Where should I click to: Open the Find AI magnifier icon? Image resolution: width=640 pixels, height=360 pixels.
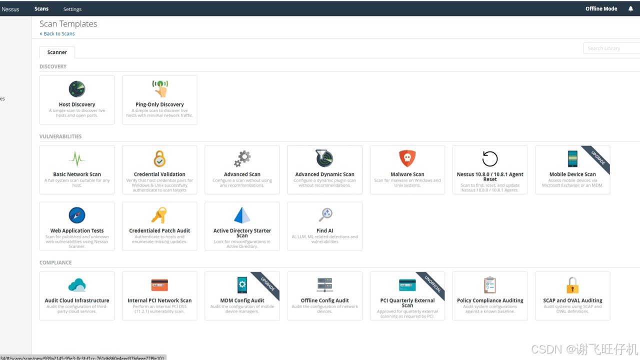(x=325, y=215)
